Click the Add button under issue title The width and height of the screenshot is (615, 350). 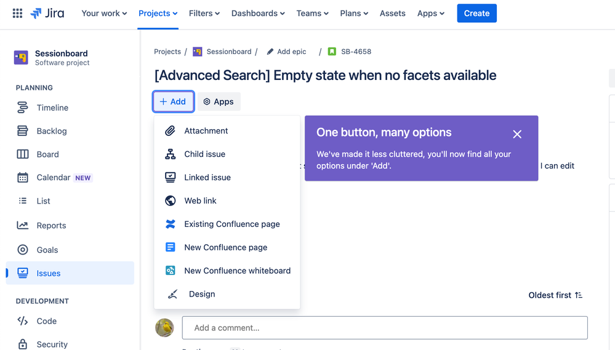[173, 101]
